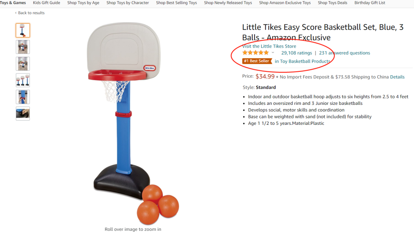View 231 answered questions
This screenshot has width=414, height=232.
pos(345,53)
